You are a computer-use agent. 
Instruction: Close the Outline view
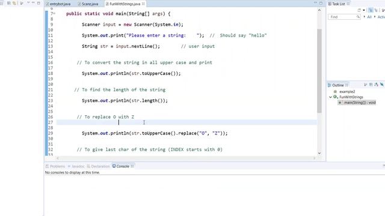346,85
